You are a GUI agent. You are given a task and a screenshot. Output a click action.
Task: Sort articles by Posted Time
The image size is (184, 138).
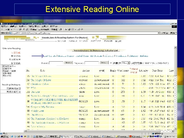(82, 56)
